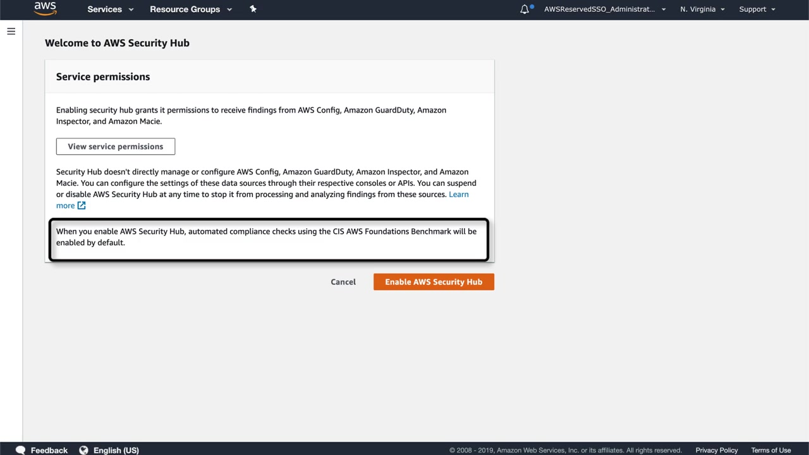This screenshot has height=455, width=809.
Task: Open the AWSReservedSSO account menu
Action: [605, 9]
